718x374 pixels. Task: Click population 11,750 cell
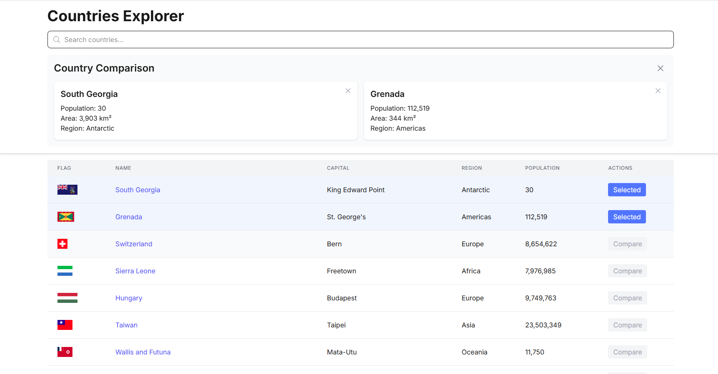coord(535,352)
